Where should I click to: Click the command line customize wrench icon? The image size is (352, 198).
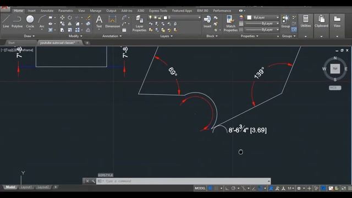[93, 181]
